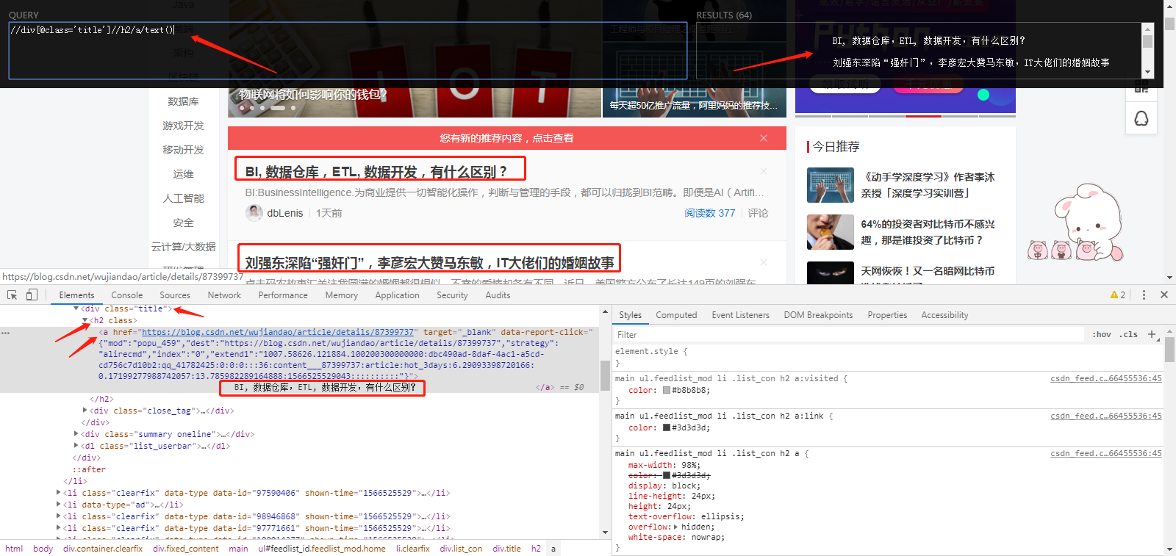Activate the inspect element picker icon
This screenshot has height=556, width=1176.
click(12, 295)
